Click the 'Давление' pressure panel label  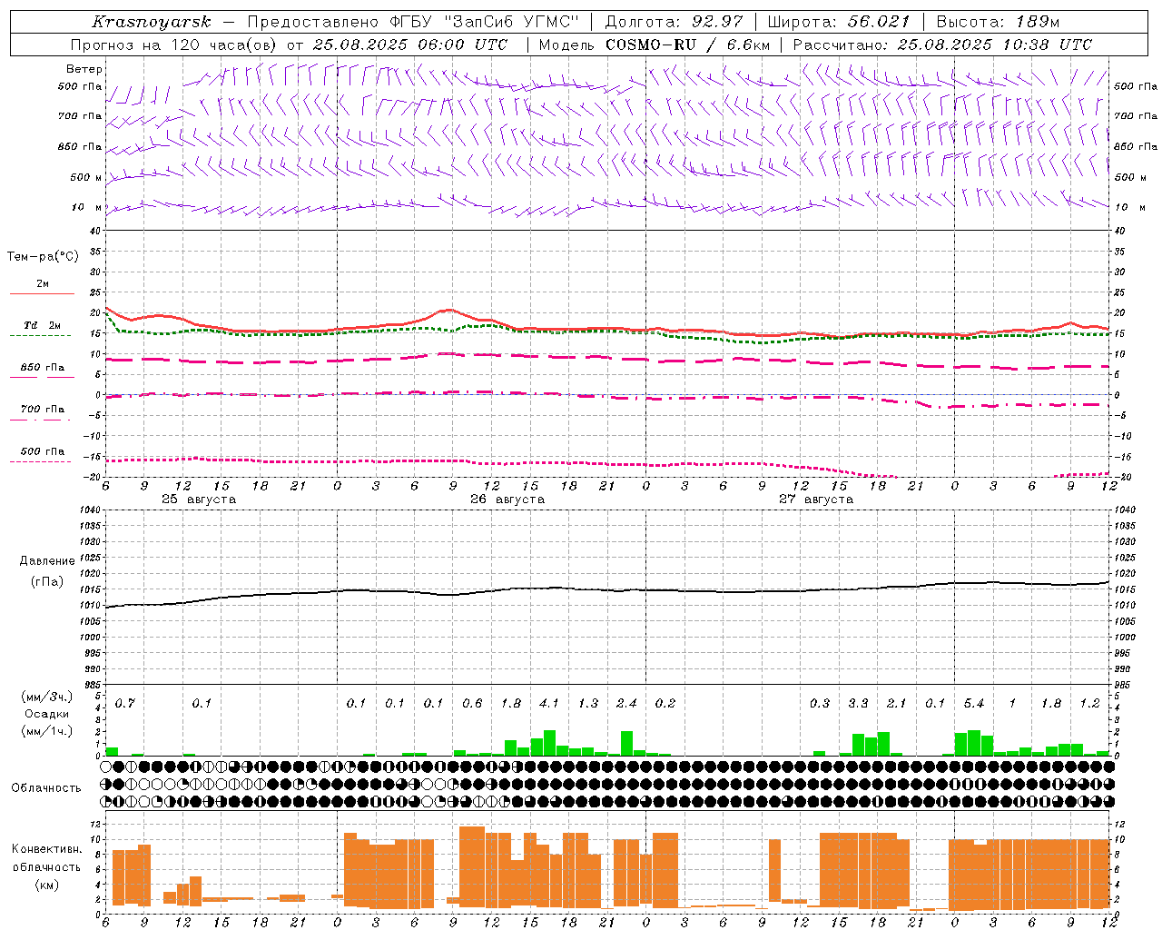pyautogui.click(x=47, y=561)
